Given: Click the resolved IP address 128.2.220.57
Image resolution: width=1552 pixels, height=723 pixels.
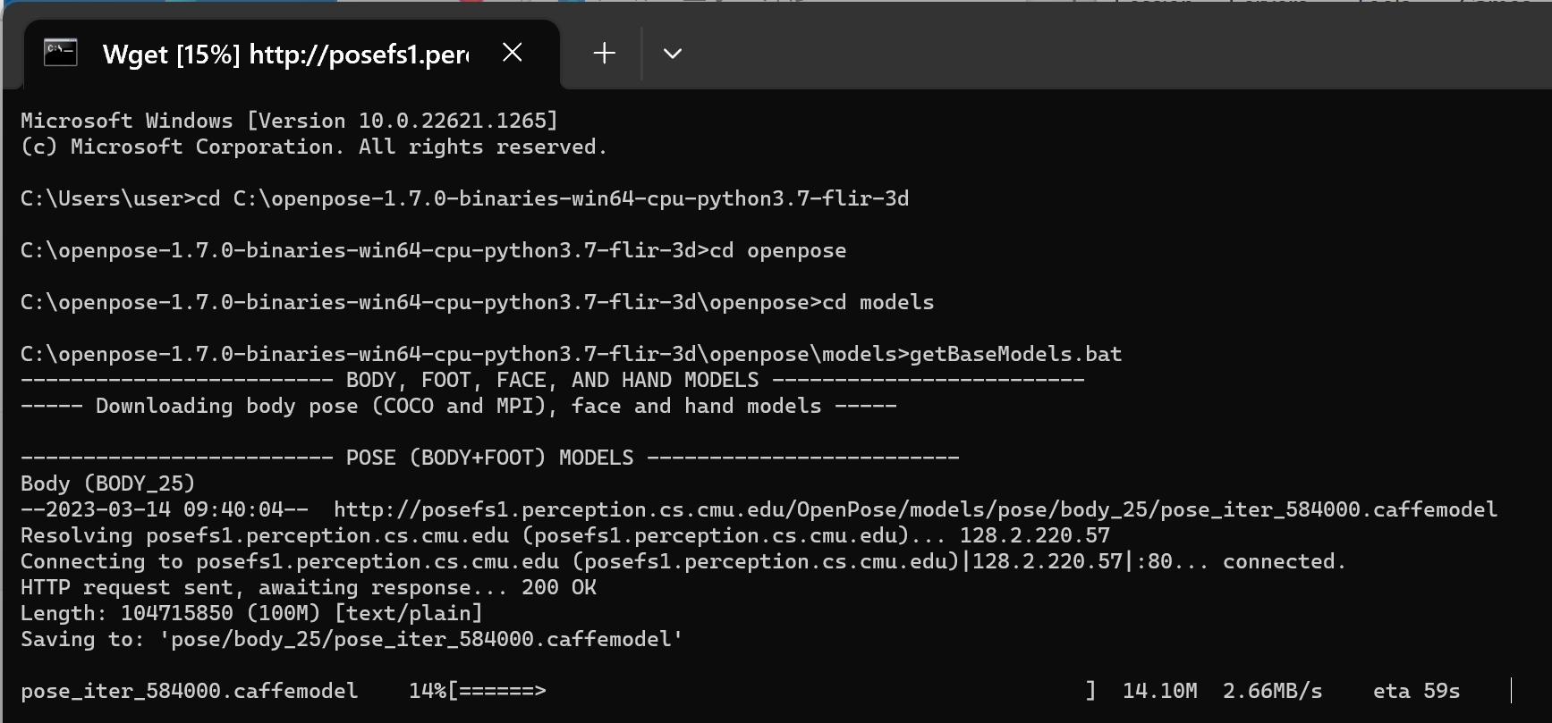Looking at the screenshot, I should (1034, 535).
